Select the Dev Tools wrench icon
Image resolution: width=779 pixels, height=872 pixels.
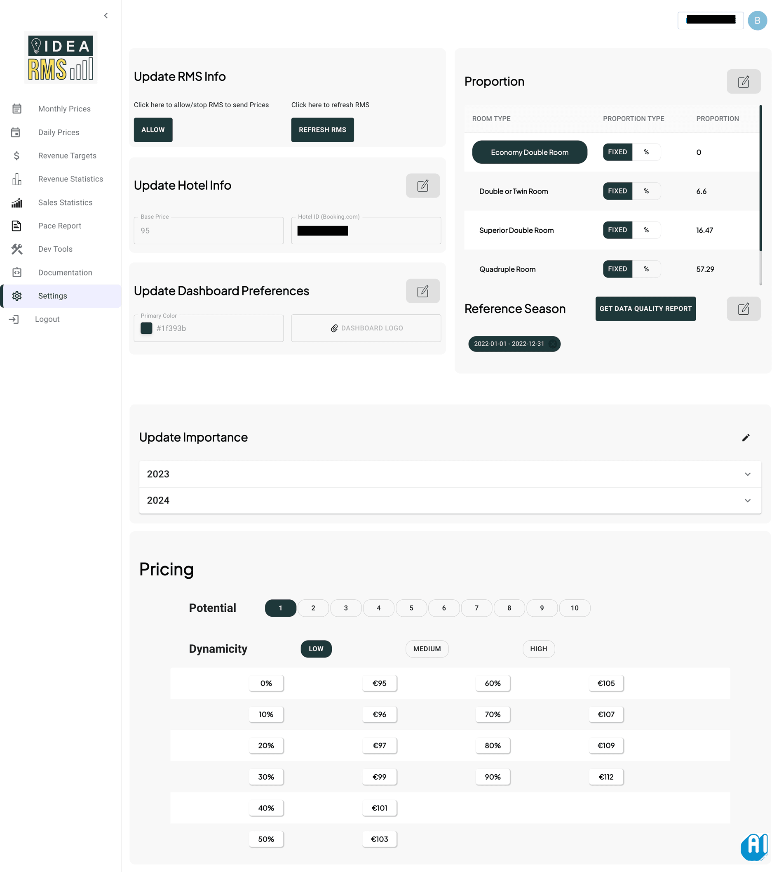17,249
